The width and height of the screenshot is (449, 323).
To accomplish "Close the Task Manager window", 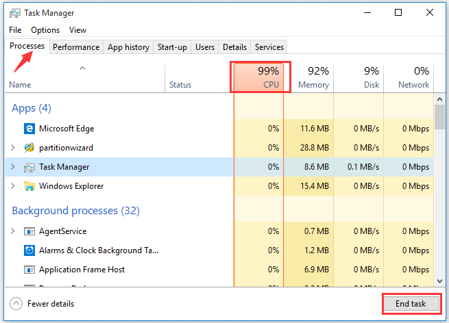I will (x=430, y=12).
